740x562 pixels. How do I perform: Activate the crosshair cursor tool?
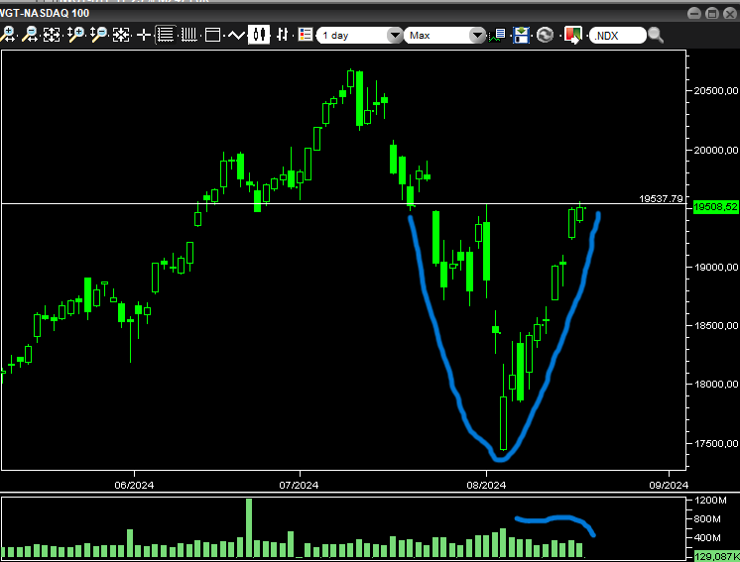coord(144,35)
